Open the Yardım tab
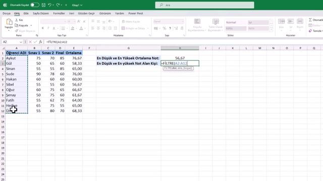This screenshot has height=181, width=323. pos(120,14)
